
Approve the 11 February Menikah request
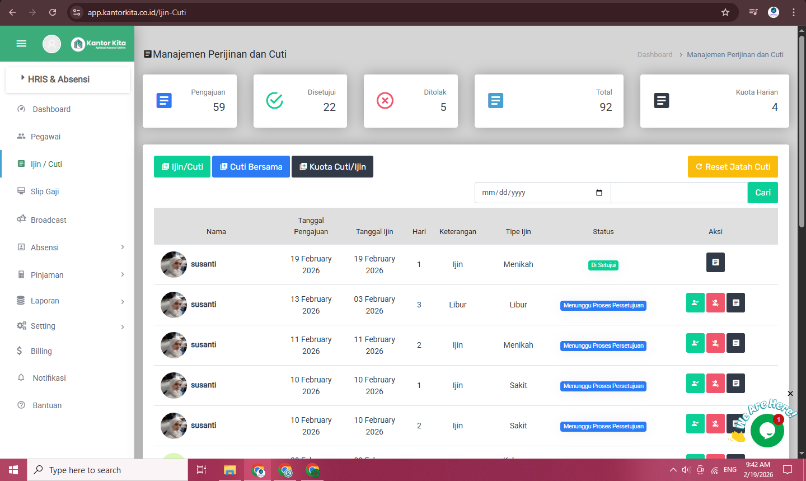(x=695, y=343)
